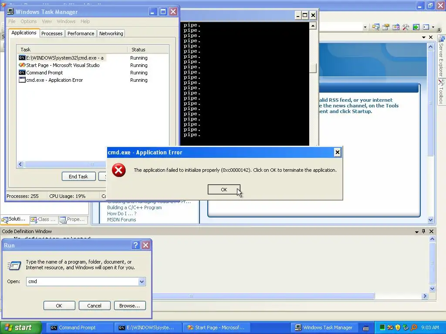
Task: Click the Visual Studio icon in task list
Action: pyautogui.click(x=22, y=65)
